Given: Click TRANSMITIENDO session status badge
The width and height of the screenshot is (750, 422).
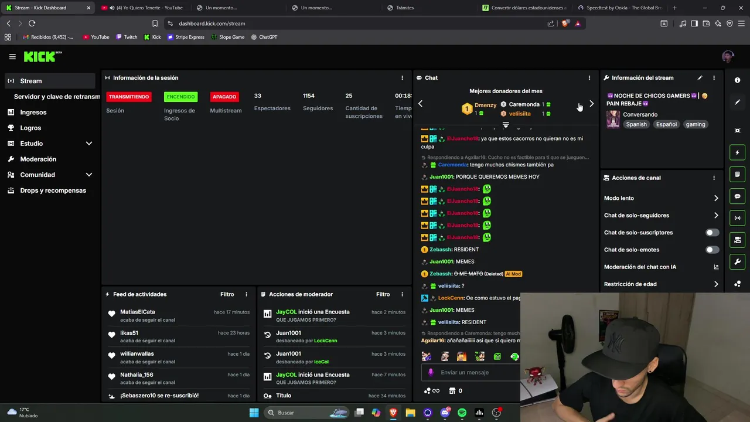Looking at the screenshot, I should [x=129, y=97].
